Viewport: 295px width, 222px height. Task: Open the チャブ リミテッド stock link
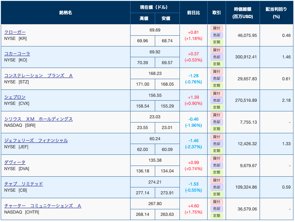[x=24, y=184]
